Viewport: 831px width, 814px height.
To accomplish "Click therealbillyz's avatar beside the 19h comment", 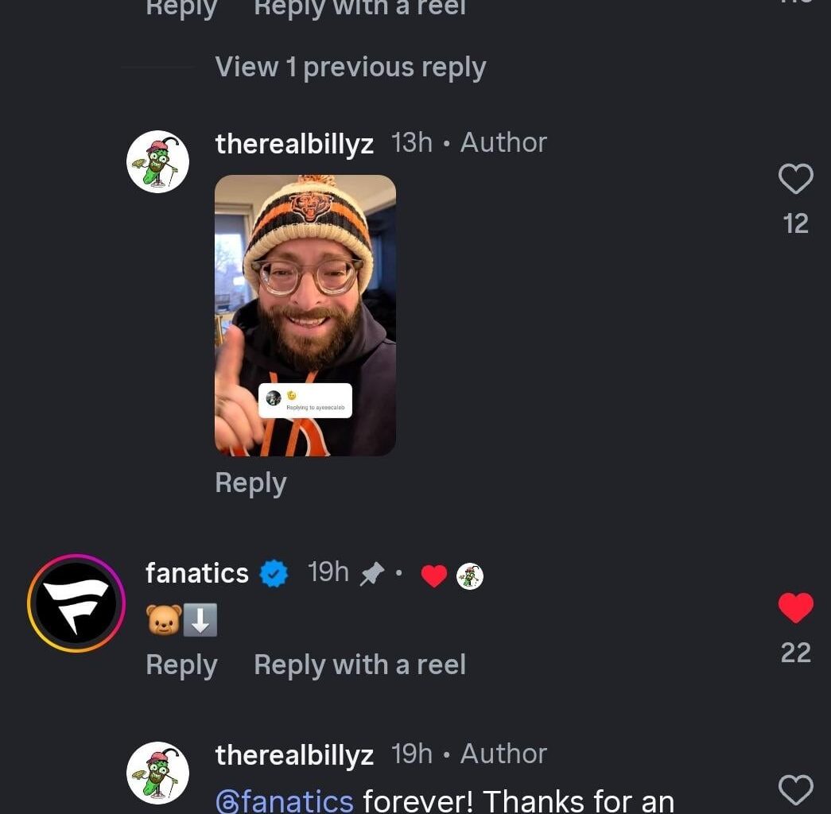I will pyautogui.click(x=157, y=773).
